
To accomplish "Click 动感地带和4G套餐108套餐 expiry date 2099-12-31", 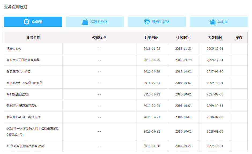I will pyautogui.click(x=215, y=83).
